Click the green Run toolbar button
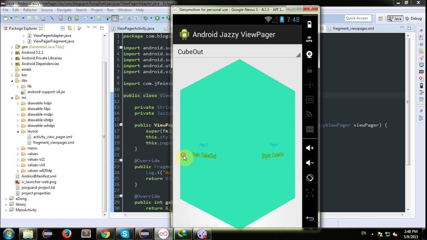 [157, 18]
